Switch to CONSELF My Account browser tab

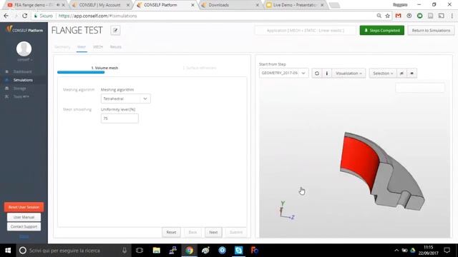click(100, 5)
